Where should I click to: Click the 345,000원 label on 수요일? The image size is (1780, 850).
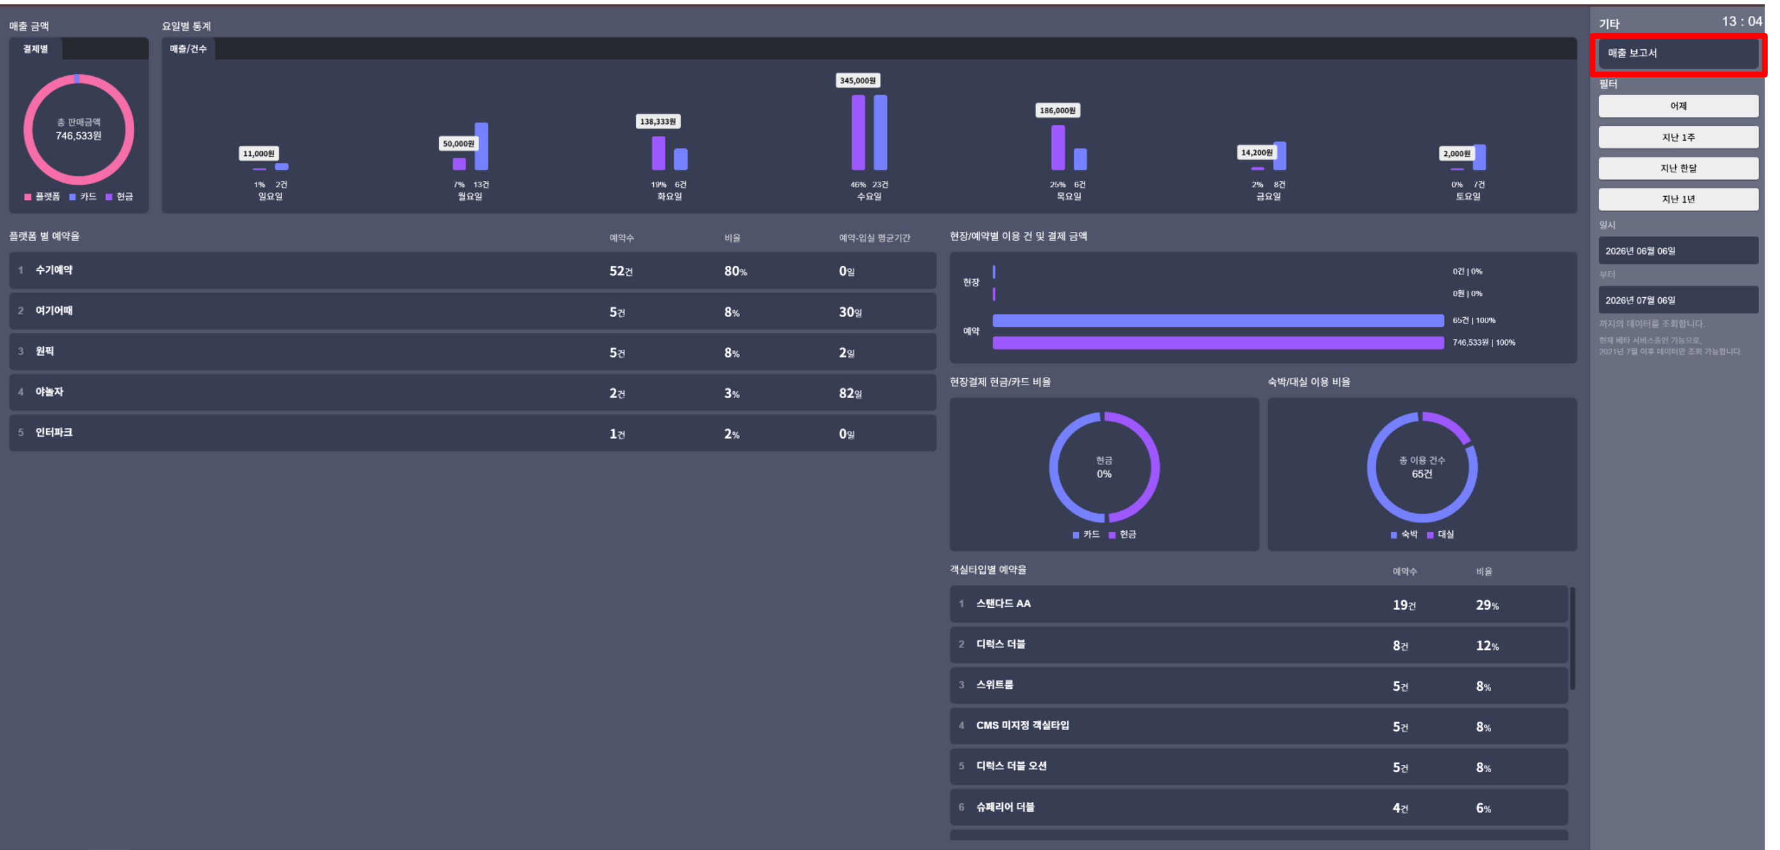coord(858,81)
